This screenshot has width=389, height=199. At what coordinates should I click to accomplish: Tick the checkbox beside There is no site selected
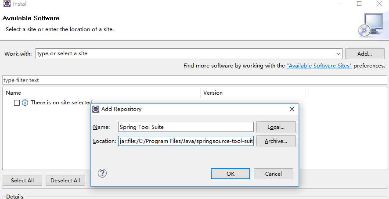tap(17, 103)
